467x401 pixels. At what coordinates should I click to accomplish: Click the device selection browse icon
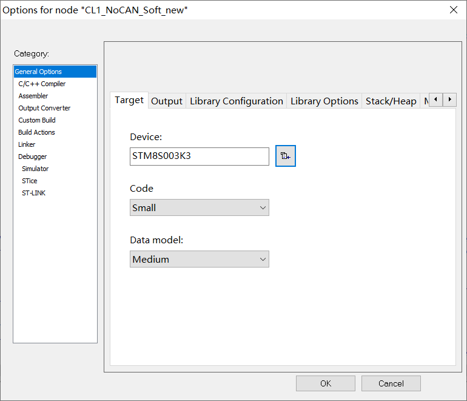[x=285, y=156]
